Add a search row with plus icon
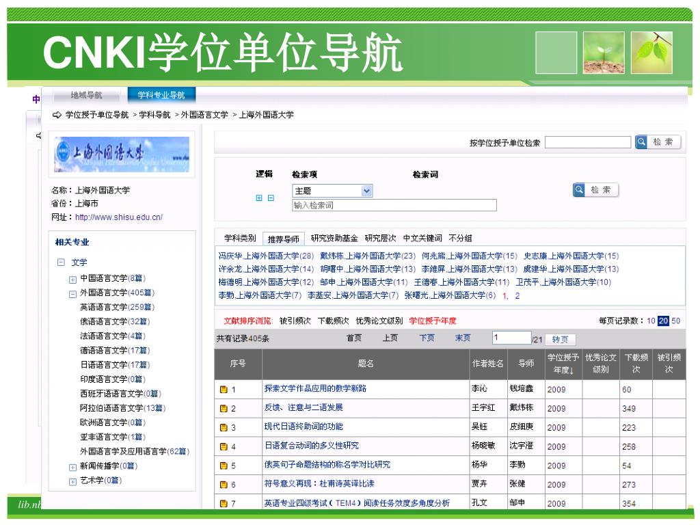Screen dimensions: 700x525 259,198
